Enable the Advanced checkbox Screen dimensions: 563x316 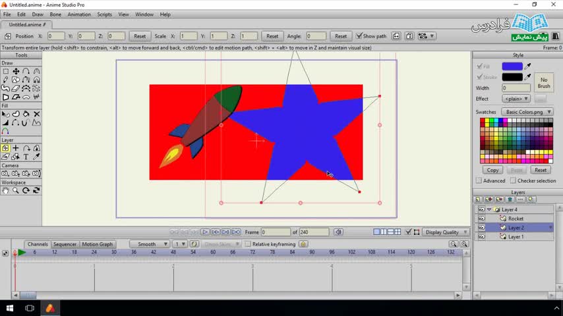click(479, 181)
